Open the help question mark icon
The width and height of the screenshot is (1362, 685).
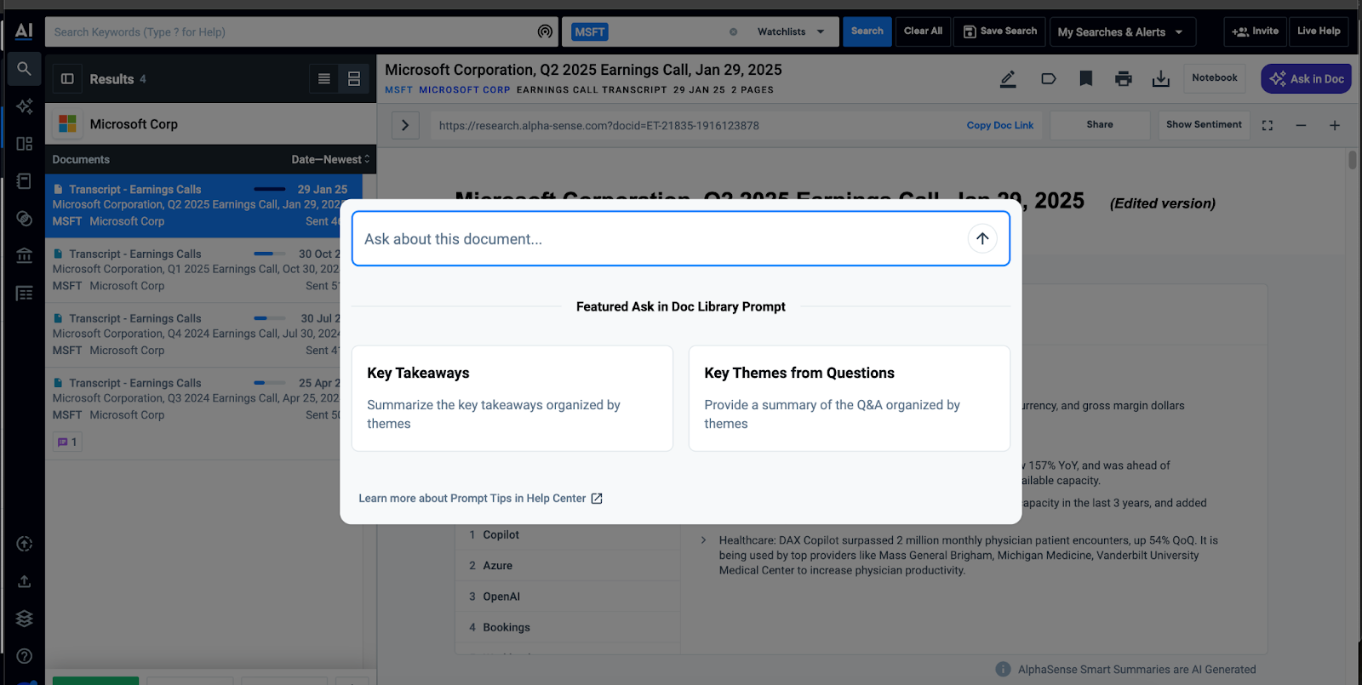[x=24, y=656]
